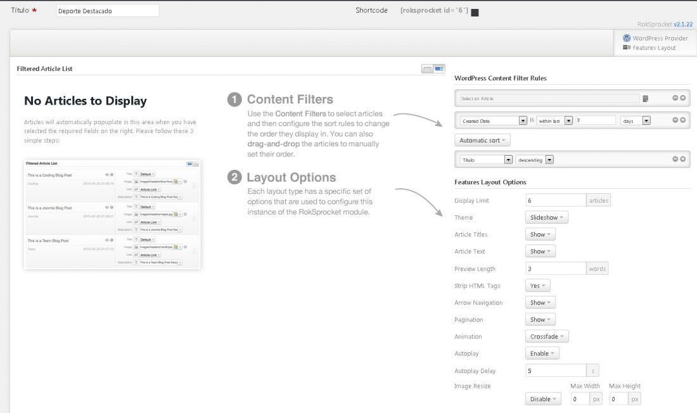
Task: Click the Select an Article field
Action: (549, 98)
